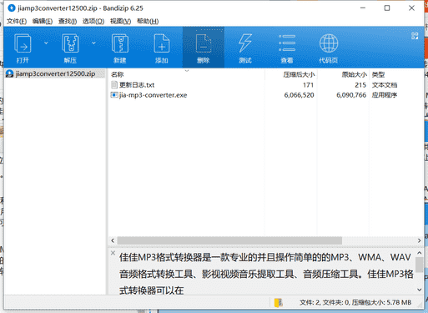
Task: Select the file 更新日志.txt
Action: coord(137,85)
